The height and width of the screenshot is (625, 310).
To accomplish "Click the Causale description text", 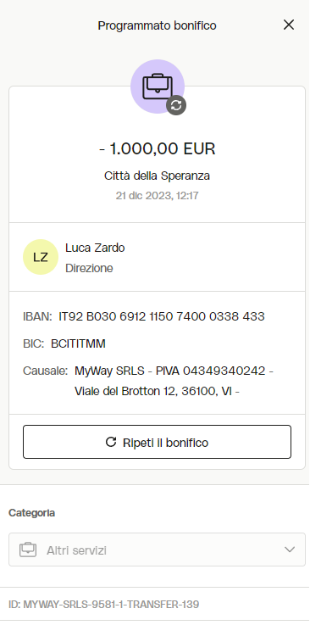I will pyautogui.click(x=174, y=381).
